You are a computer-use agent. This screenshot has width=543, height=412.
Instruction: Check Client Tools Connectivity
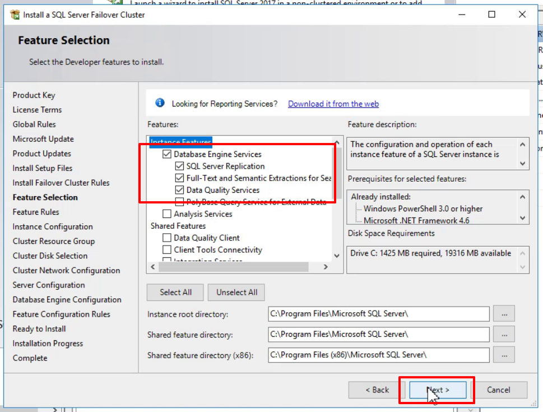[167, 249]
